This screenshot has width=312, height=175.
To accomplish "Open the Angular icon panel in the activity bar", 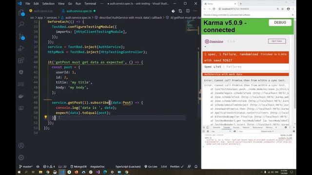I will click(x=21, y=72).
